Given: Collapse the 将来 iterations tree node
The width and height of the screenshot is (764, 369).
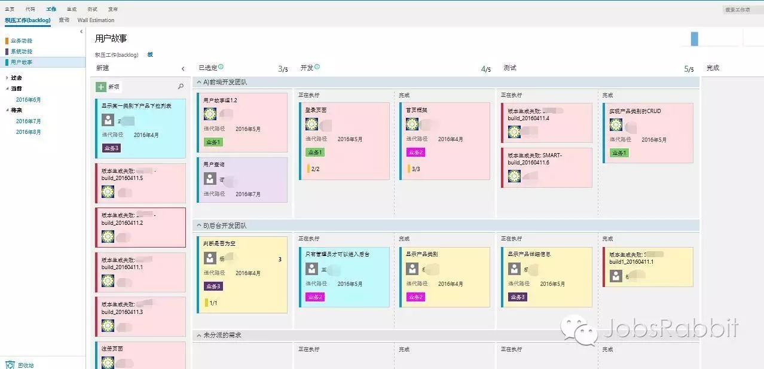Looking at the screenshot, I should point(7,111).
